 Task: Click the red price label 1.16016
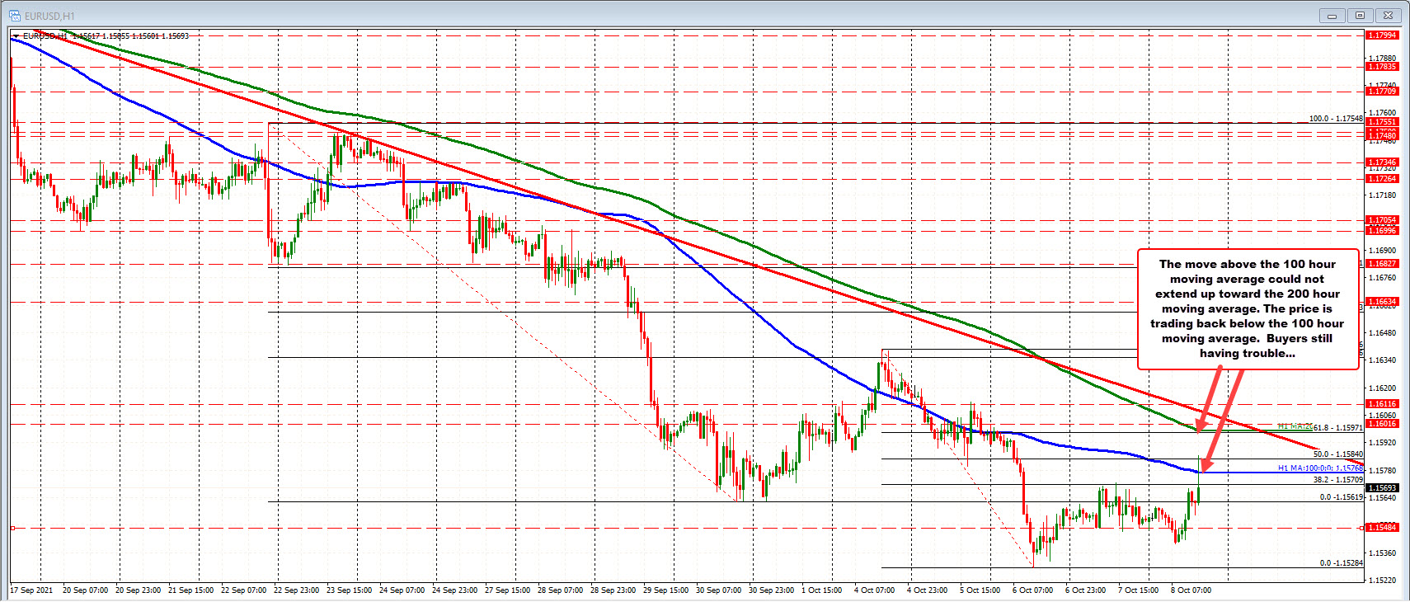tap(1382, 424)
